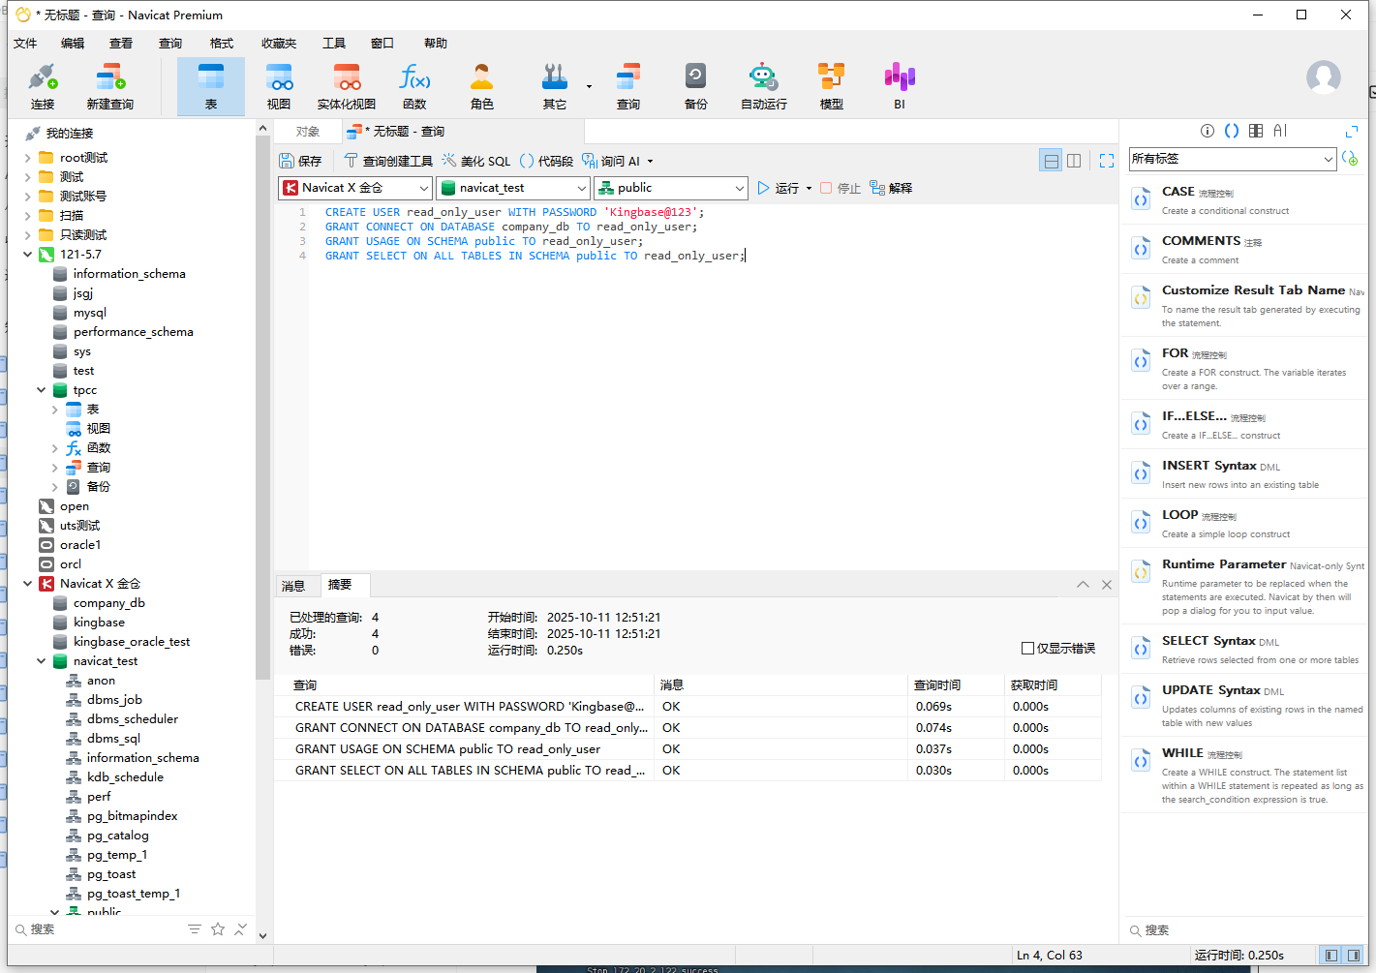Select the code snippets parentheses icon in right panel
The image size is (1376, 973).
coord(1232,131)
